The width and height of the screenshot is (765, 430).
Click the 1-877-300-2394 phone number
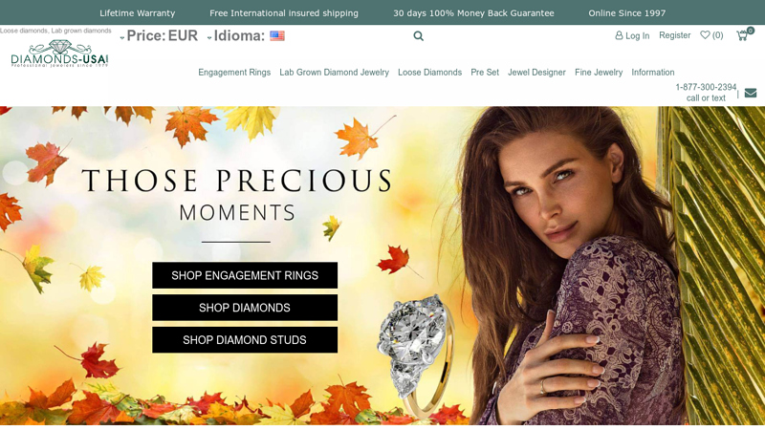click(x=706, y=87)
